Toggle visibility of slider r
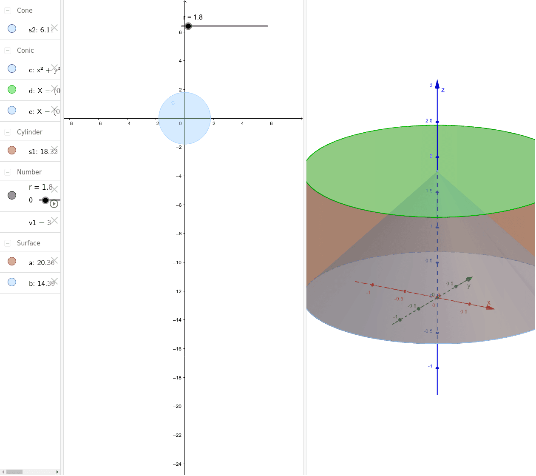The height and width of the screenshot is (476, 536). click(x=12, y=195)
